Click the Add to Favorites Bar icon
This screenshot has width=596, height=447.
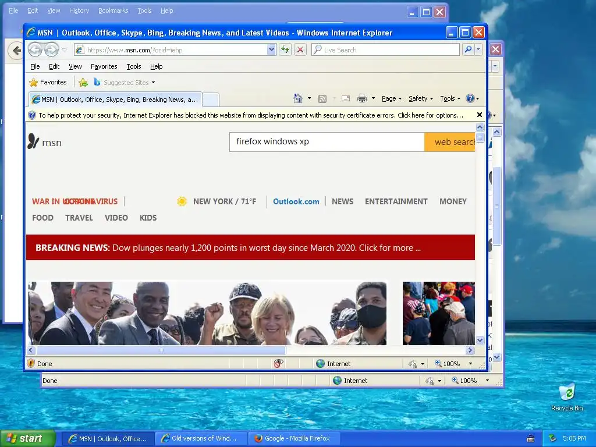click(x=83, y=82)
